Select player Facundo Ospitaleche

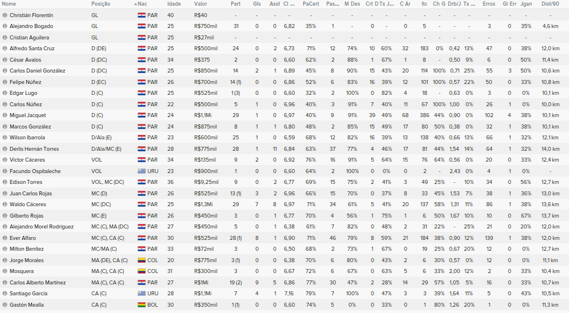tap(35, 171)
